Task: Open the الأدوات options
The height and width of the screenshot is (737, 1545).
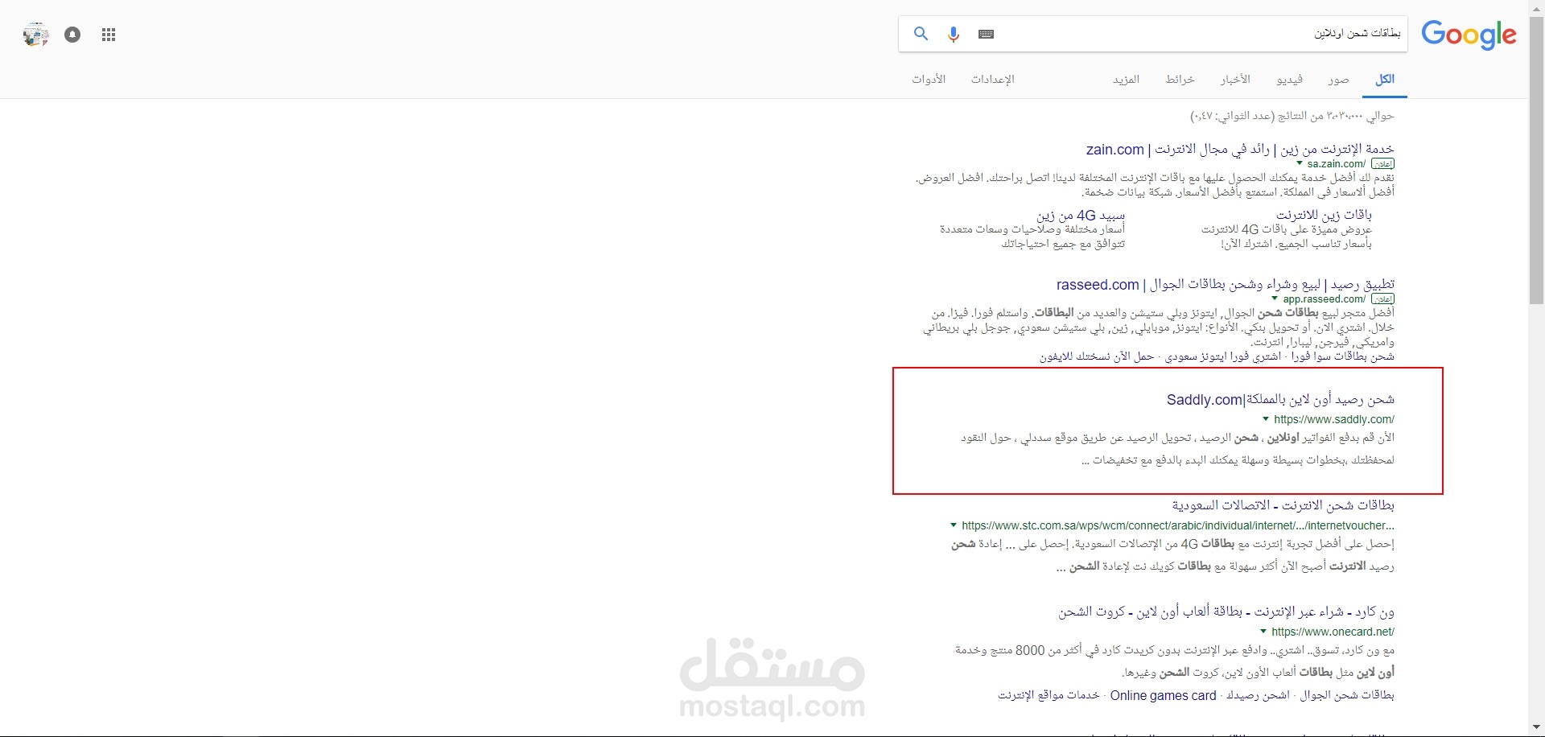Action: coord(929,79)
